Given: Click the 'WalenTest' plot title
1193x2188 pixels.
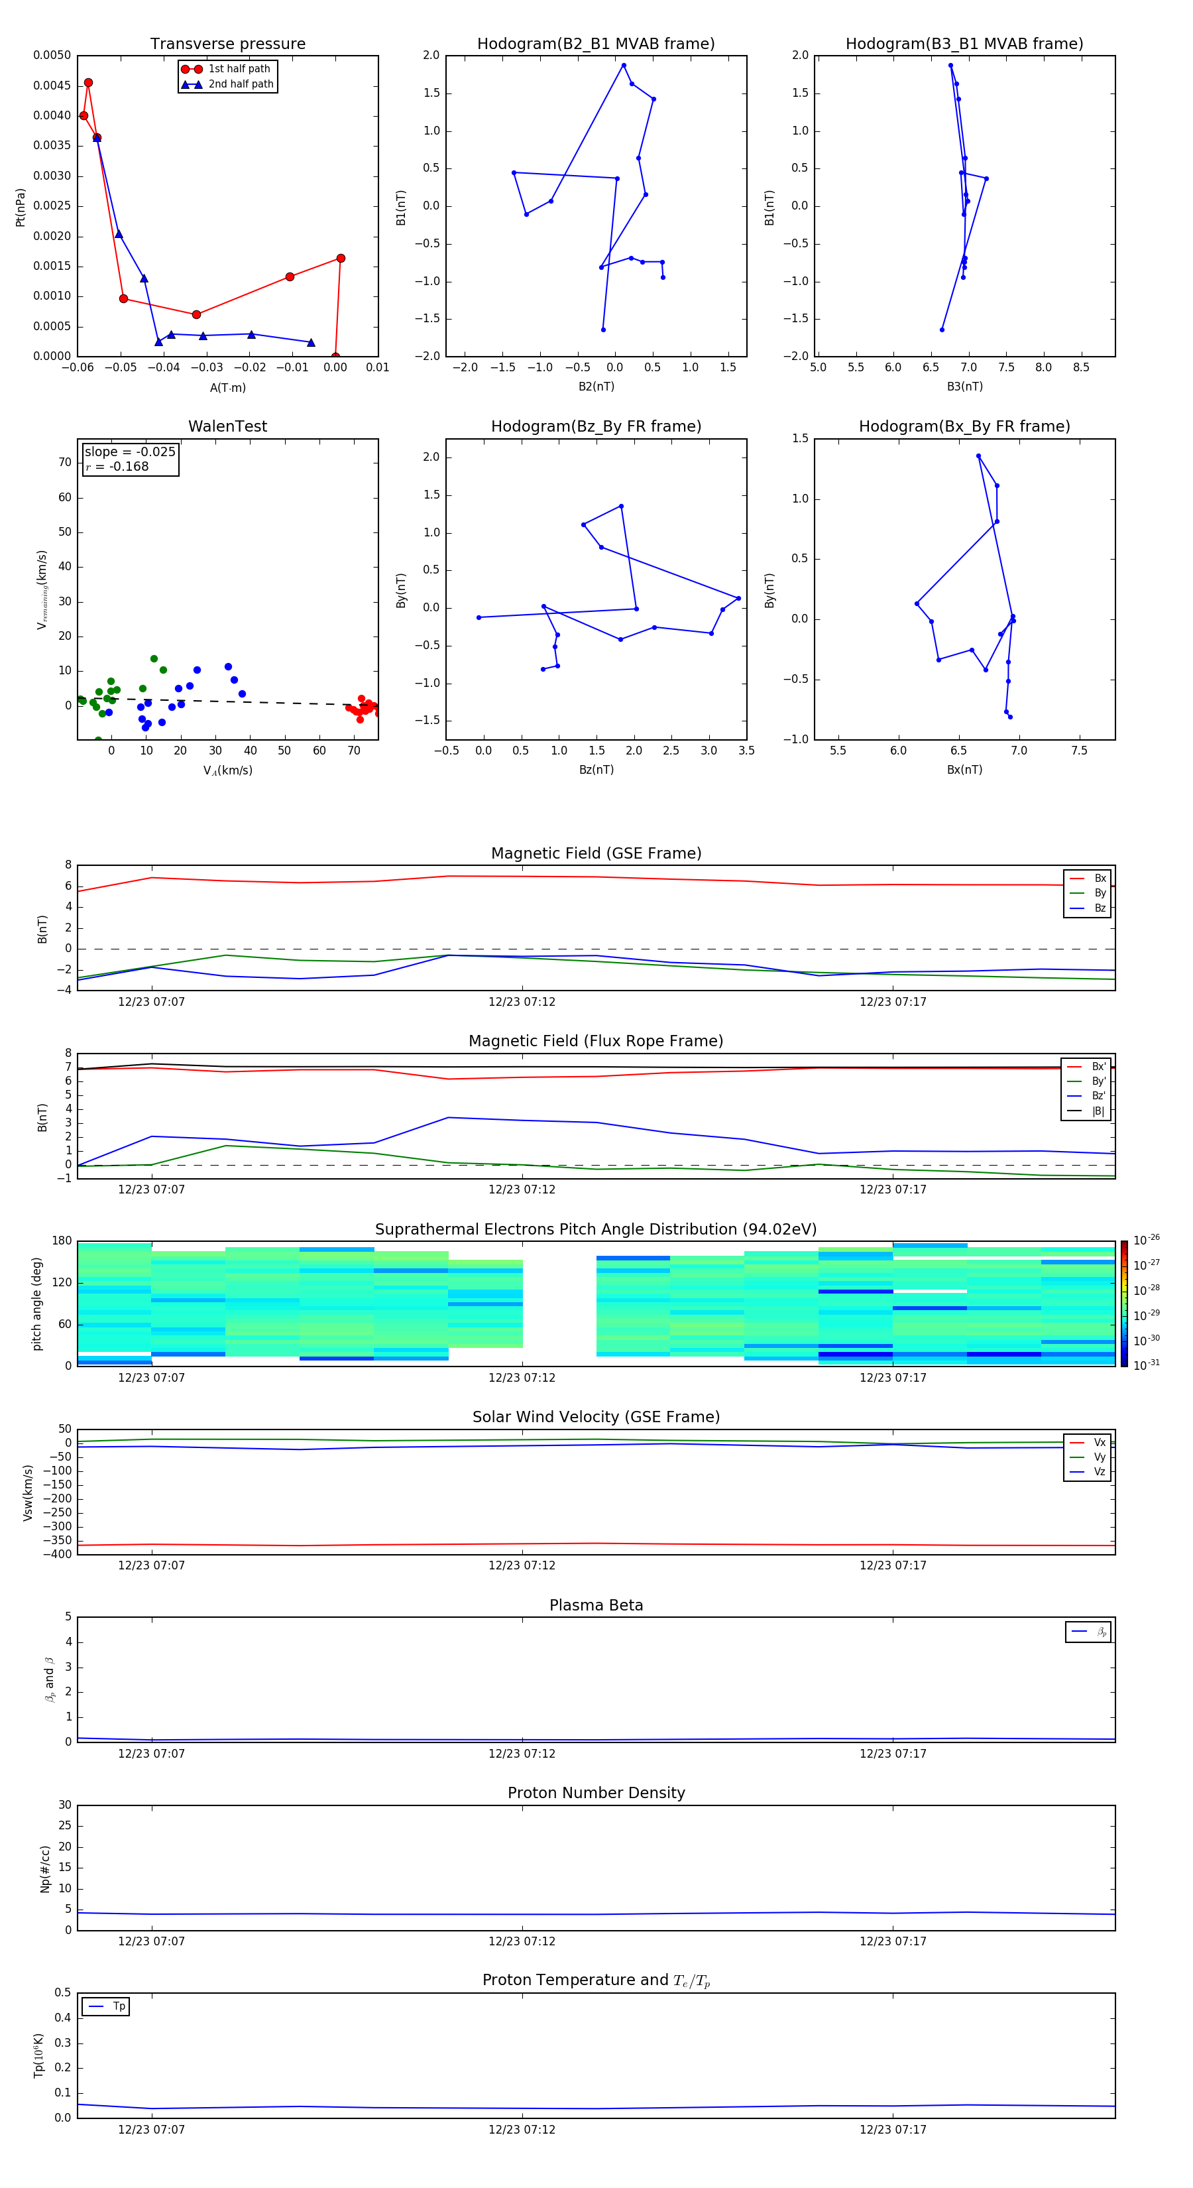Looking at the screenshot, I should point(227,426).
